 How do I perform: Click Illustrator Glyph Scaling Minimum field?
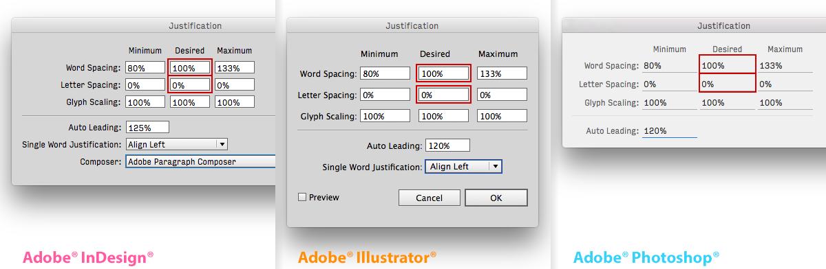pos(385,116)
